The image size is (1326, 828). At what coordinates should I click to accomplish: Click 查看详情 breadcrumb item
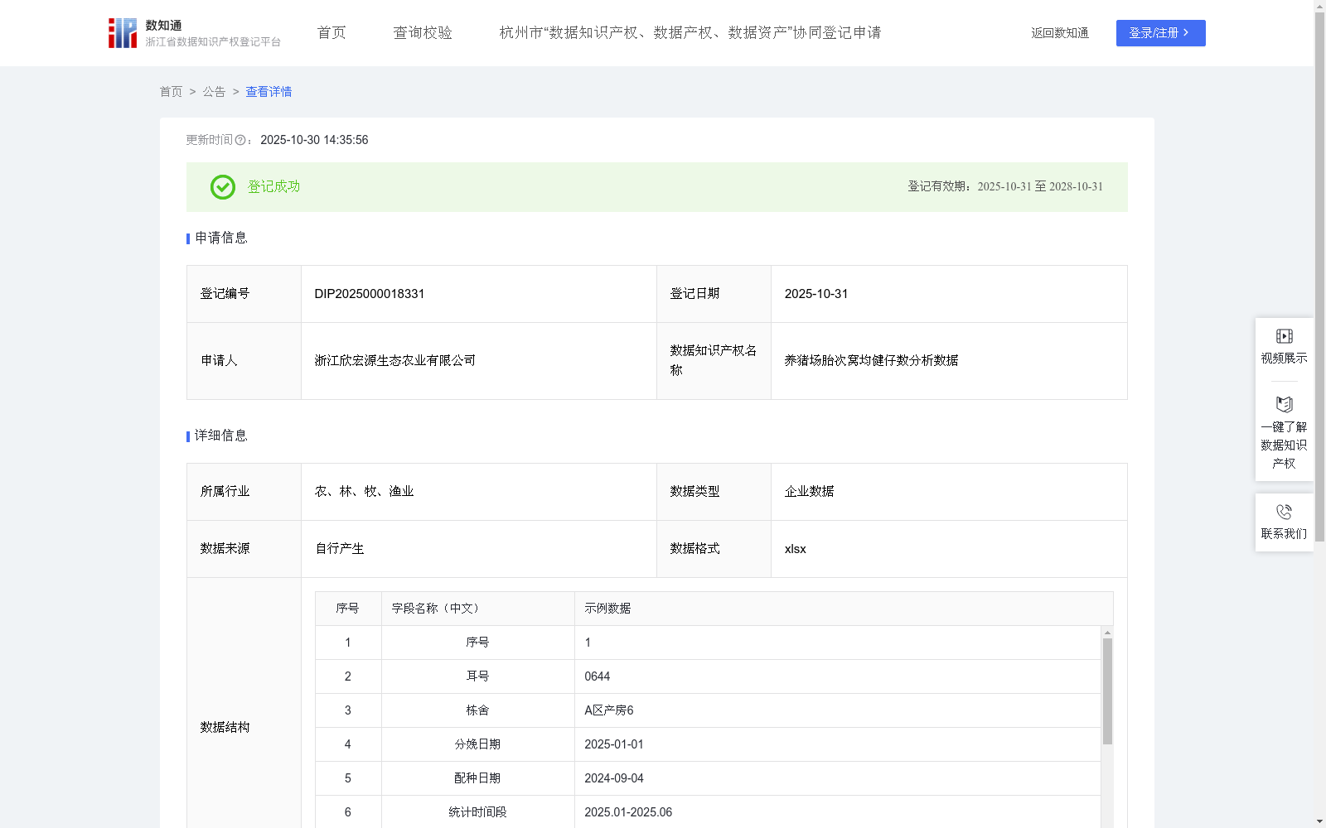click(x=269, y=92)
